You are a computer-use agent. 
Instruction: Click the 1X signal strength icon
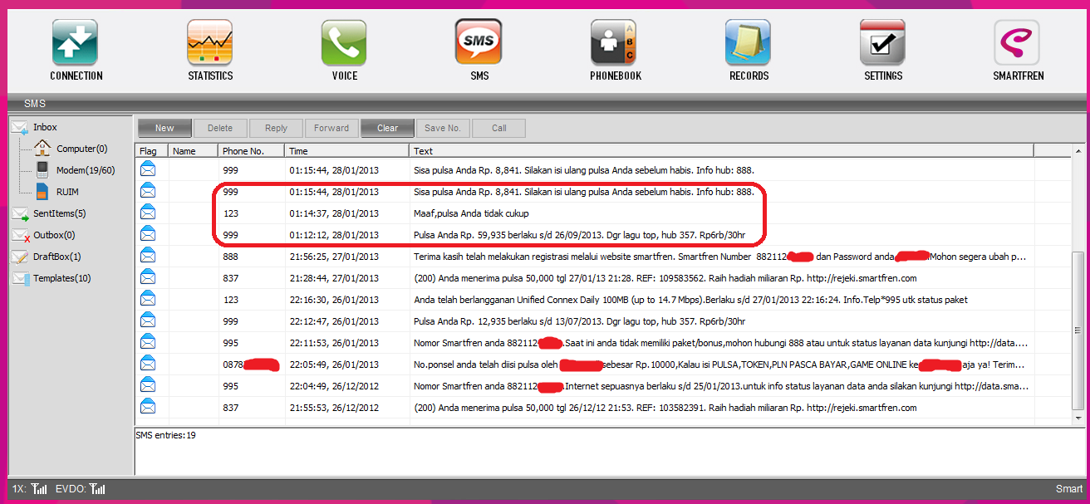coord(39,489)
